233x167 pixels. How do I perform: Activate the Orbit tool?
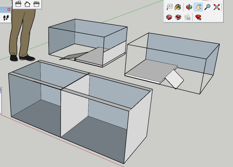tap(189, 7)
